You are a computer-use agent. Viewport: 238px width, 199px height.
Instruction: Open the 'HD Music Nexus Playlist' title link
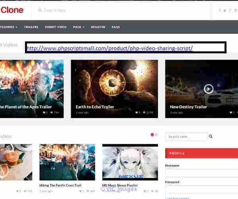click(120, 185)
